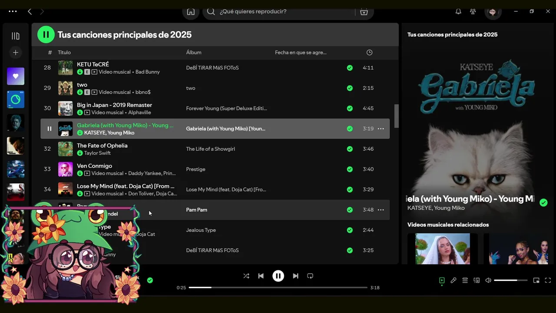The width and height of the screenshot is (556, 313).
Task: Sort by the Álbum column header
Action: (194, 53)
